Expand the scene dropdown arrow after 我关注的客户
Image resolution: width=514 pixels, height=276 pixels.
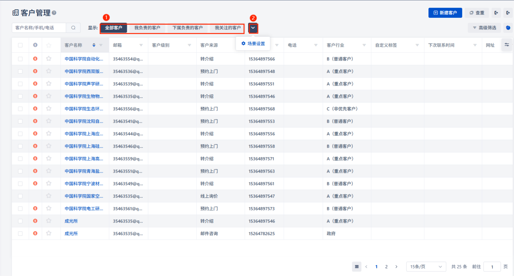(x=253, y=28)
